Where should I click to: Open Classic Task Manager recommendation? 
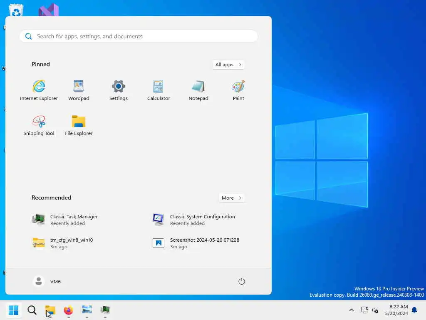click(64, 220)
